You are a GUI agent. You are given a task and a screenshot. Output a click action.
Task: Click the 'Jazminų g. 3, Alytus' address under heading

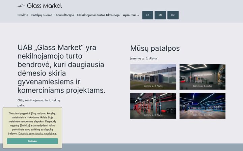click(x=144, y=58)
